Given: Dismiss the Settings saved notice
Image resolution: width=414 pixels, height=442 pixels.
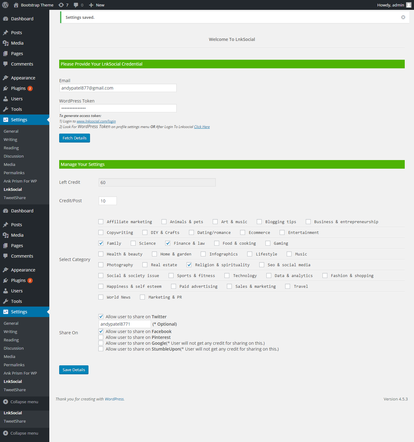Looking at the screenshot, I should [403, 17].
